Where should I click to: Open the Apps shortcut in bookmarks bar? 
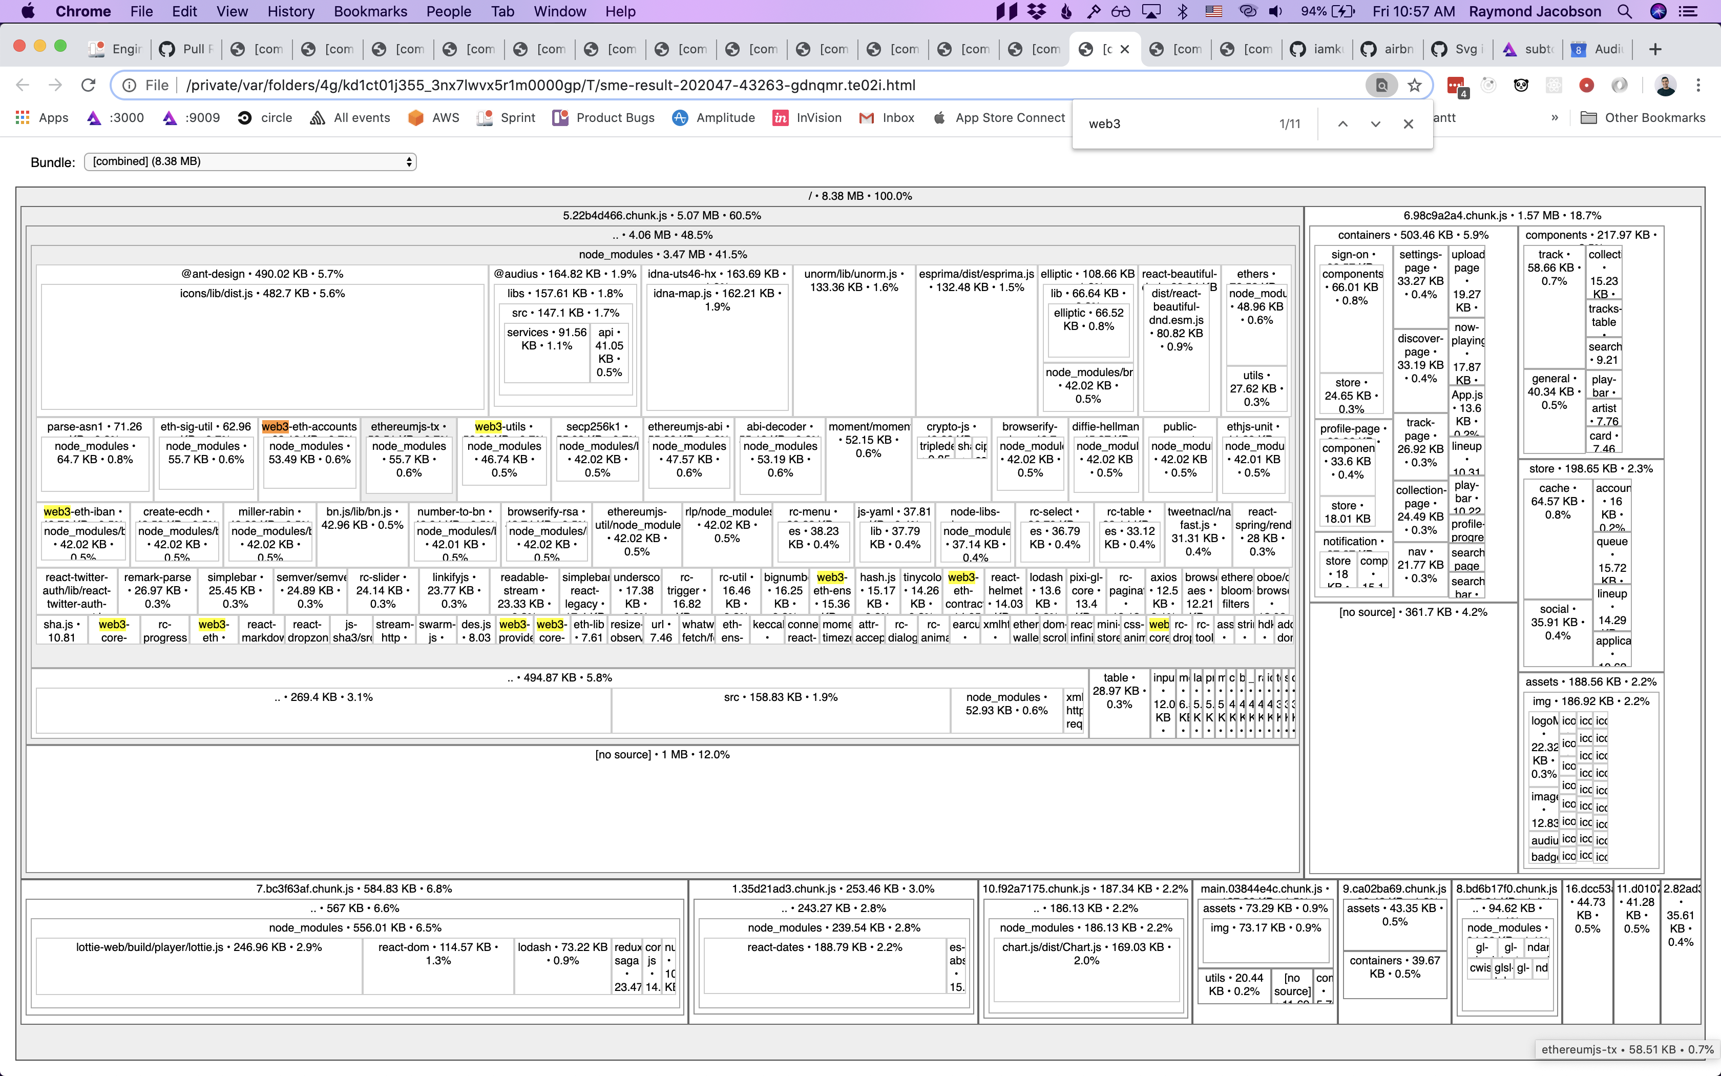click(42, 117)
